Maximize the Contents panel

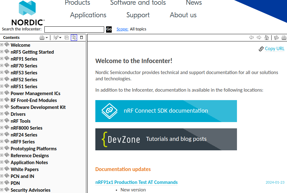tap(82, 37)
